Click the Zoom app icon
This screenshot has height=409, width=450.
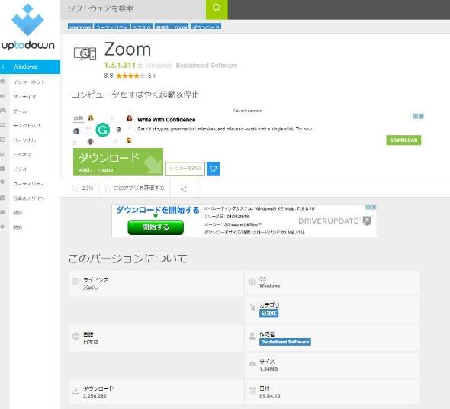click(x=85, y=53)
